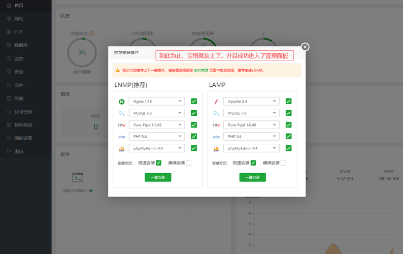Click the FTP sidebar icon

point(9,32)
